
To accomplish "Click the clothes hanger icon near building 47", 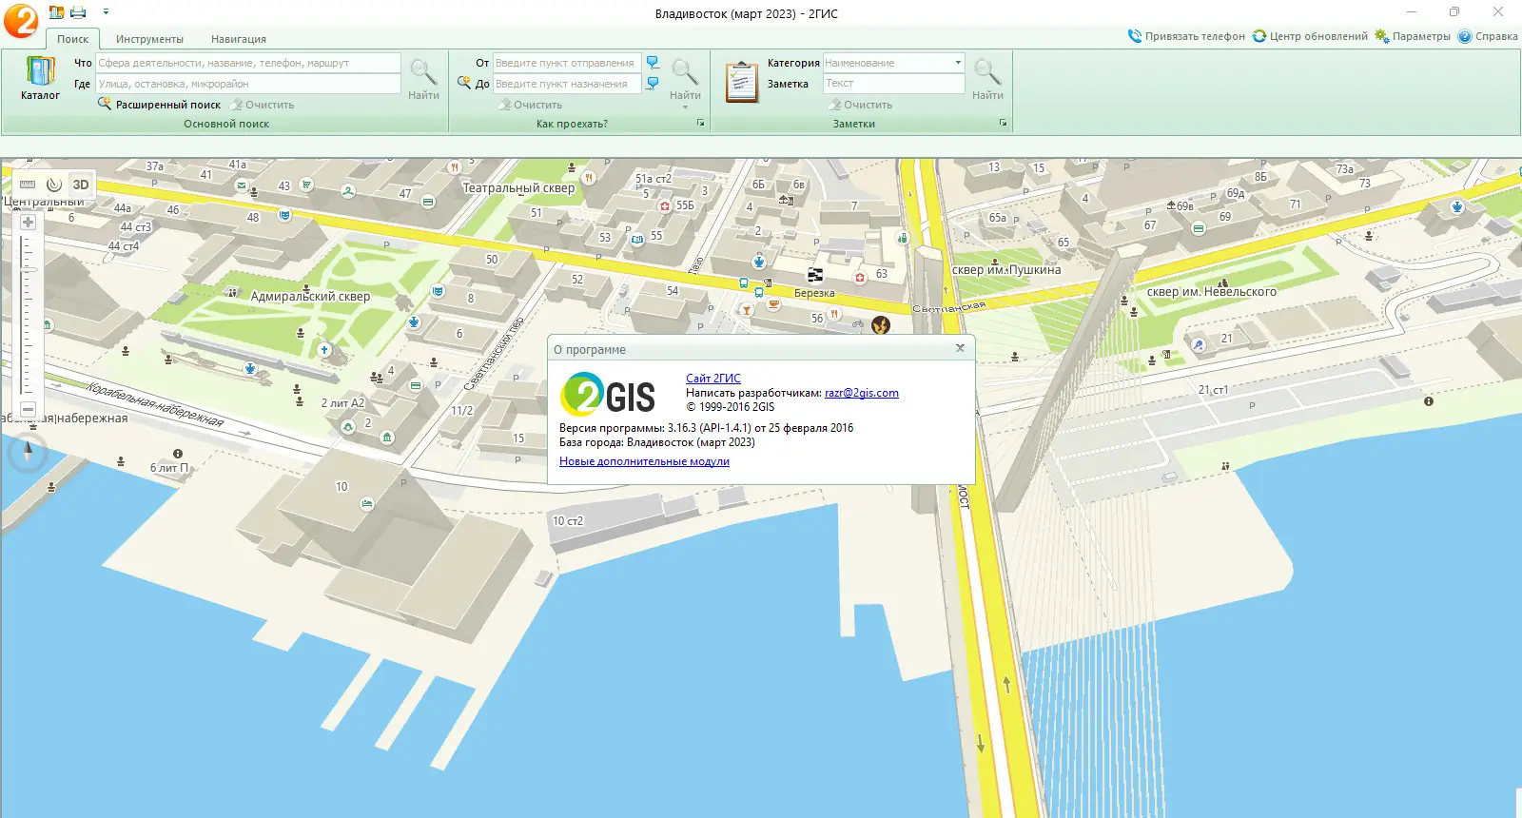I will point(349,191).
